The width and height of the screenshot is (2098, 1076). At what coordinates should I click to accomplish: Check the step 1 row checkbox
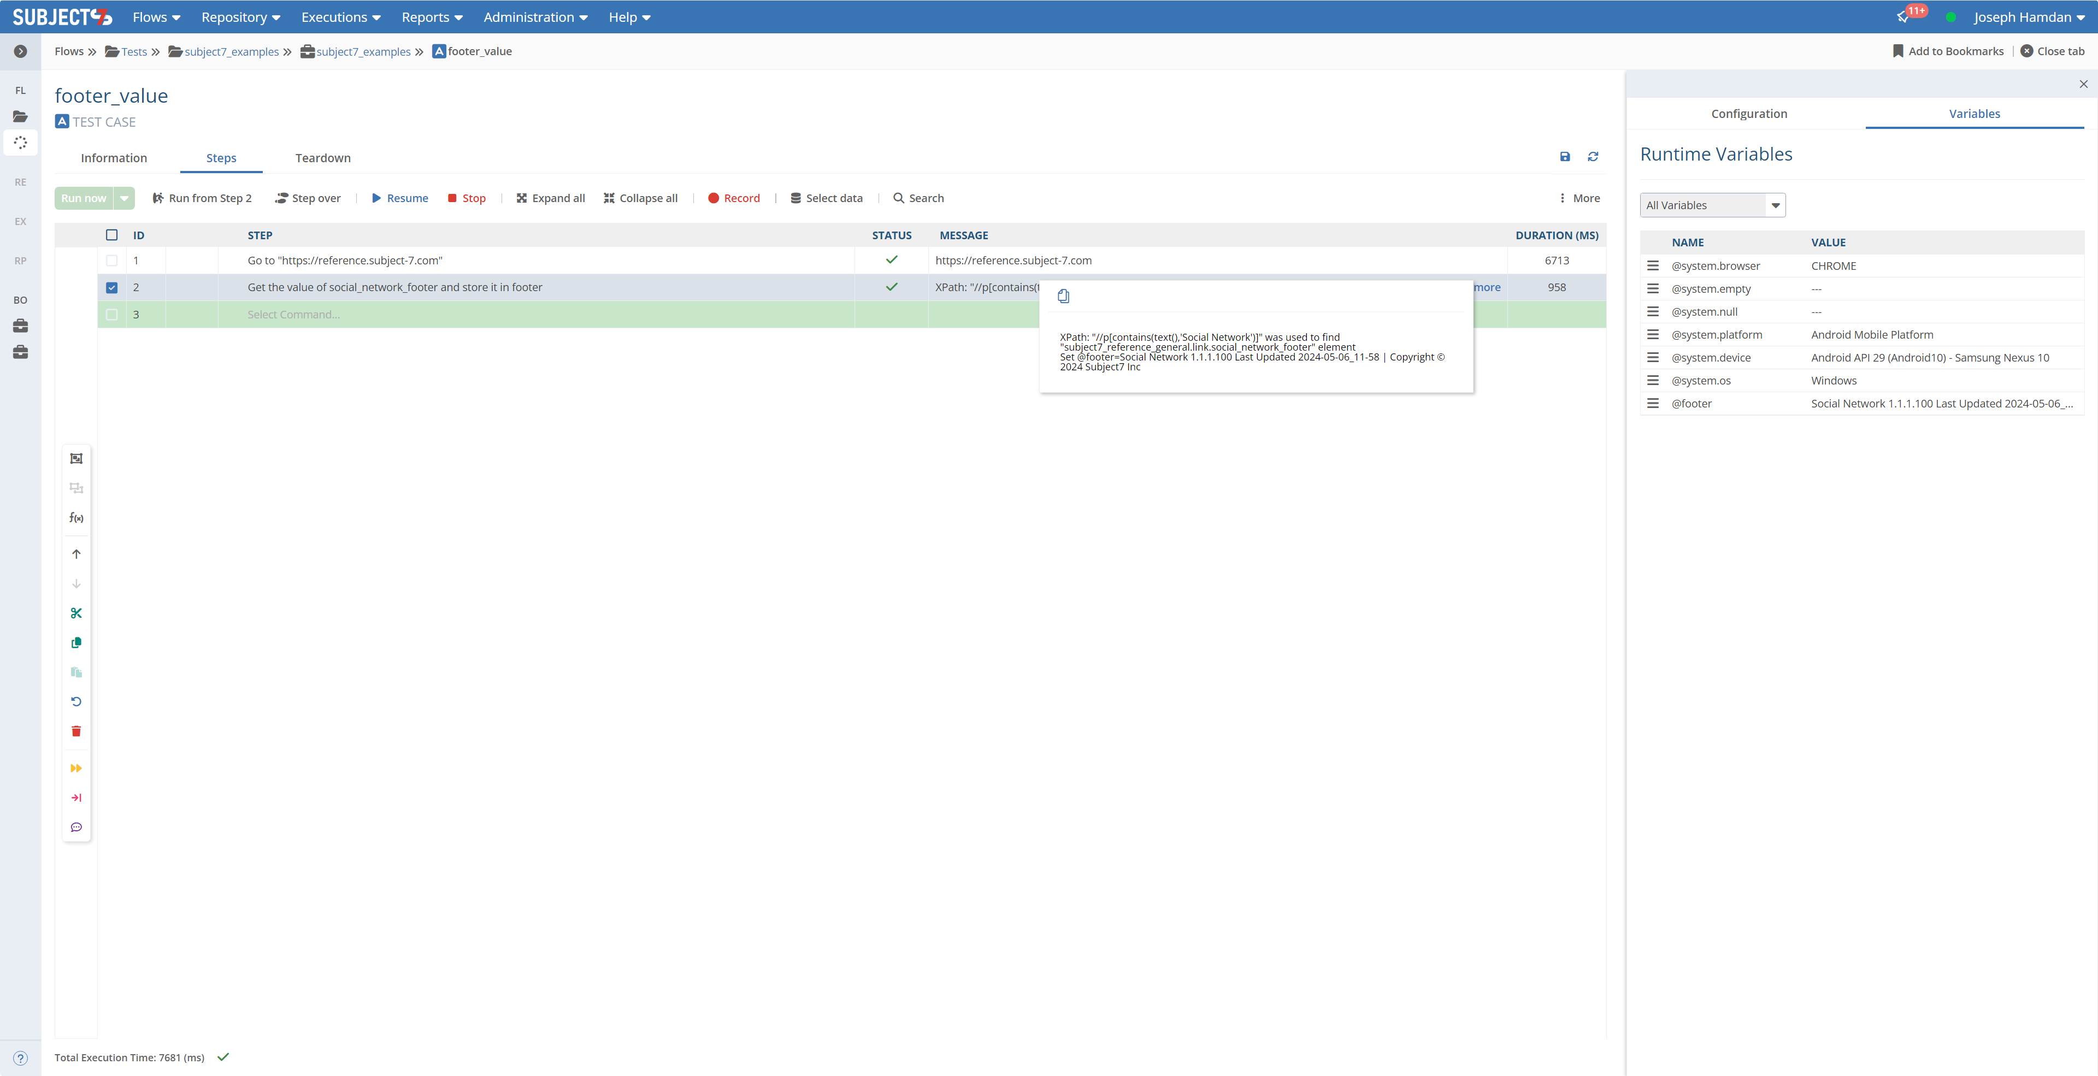111,261
